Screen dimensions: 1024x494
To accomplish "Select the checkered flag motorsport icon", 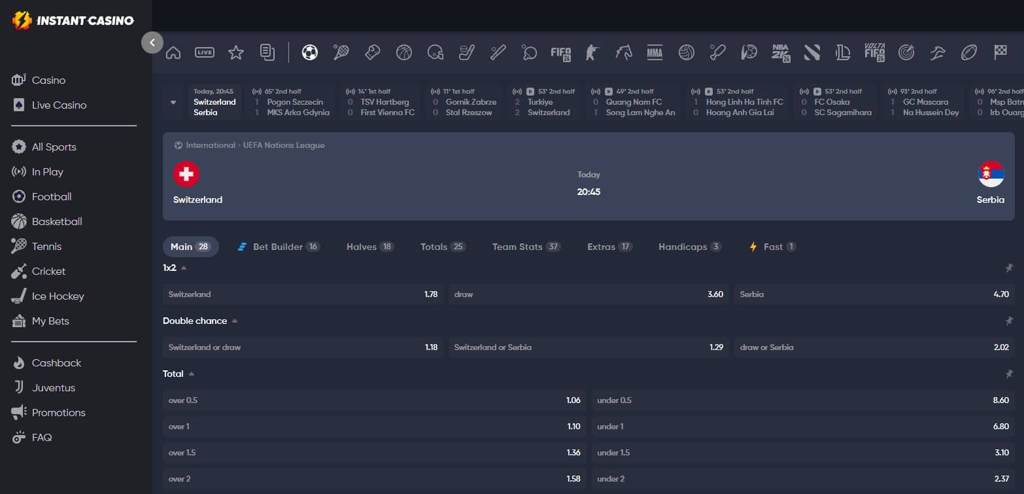I will [x=1000, y=52].
